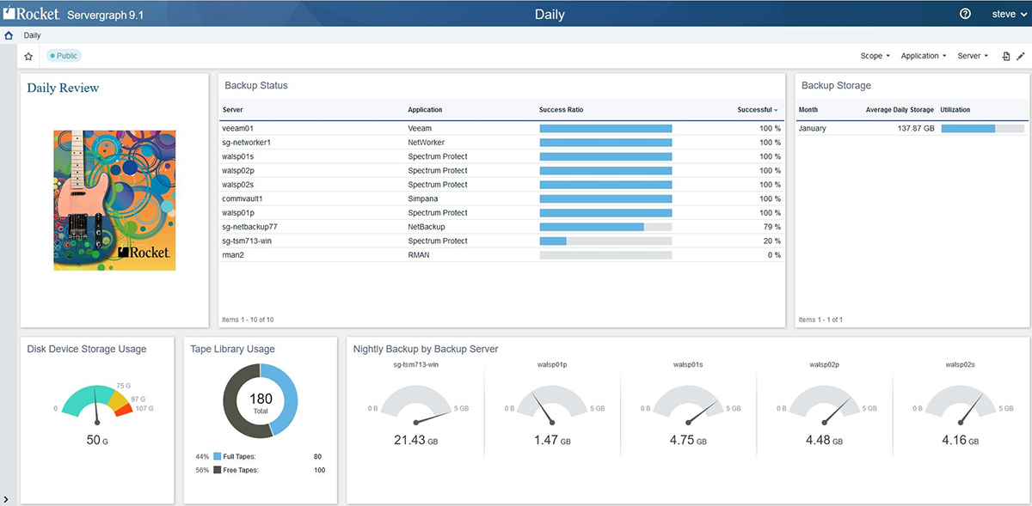Image resolution: width=1032 pixels, height=506 pixels.
Task: Click the sg-tsm713-win success ratio bar
Action: point(605,241)
